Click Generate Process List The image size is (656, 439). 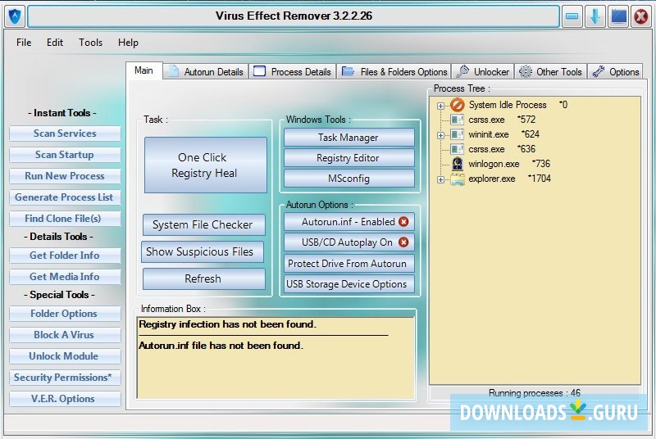(x=65, y=197)
